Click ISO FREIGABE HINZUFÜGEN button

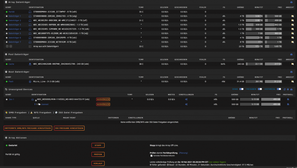(x=69, y=128)
